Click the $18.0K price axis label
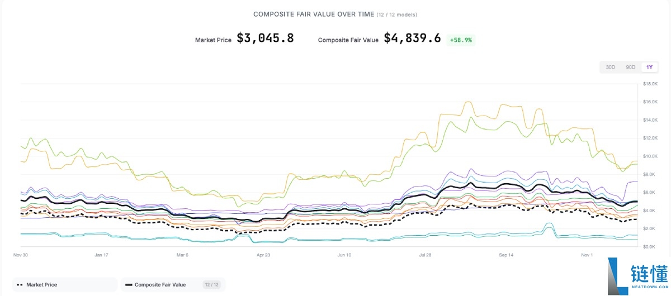The image size is (671, 296). 650,84
